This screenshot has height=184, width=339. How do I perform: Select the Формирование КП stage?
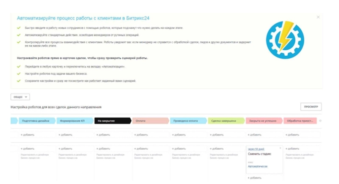(x=73, y=121)
